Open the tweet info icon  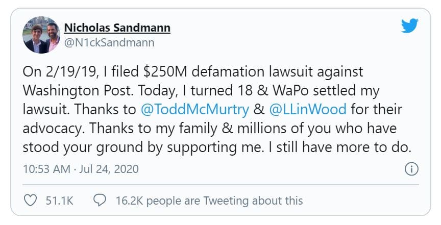[x=411, y=169]
